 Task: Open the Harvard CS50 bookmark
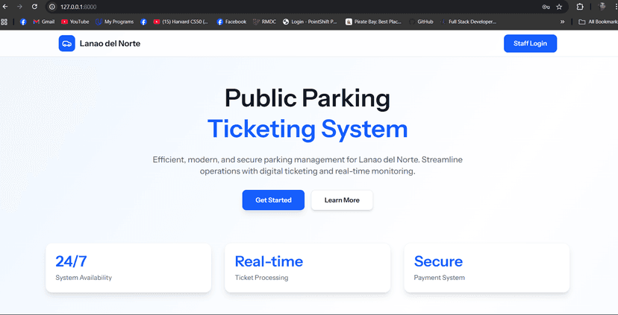point(181,22)
